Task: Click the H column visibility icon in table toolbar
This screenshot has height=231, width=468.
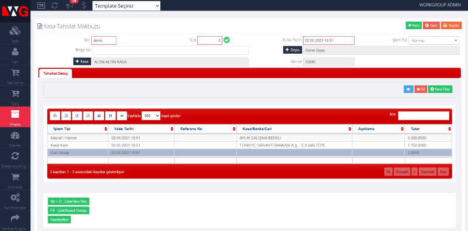Action: [x=110, y=116]
